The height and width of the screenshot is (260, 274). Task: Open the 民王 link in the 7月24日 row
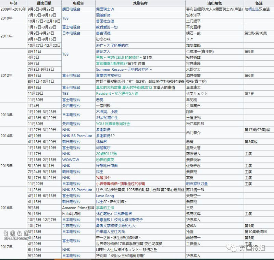tap(100, 172)
